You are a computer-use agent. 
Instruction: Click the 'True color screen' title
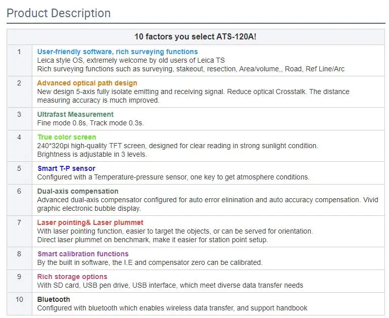tap(67, 137)
